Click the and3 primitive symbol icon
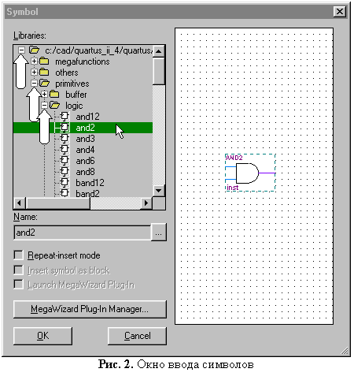 point(65,138)
